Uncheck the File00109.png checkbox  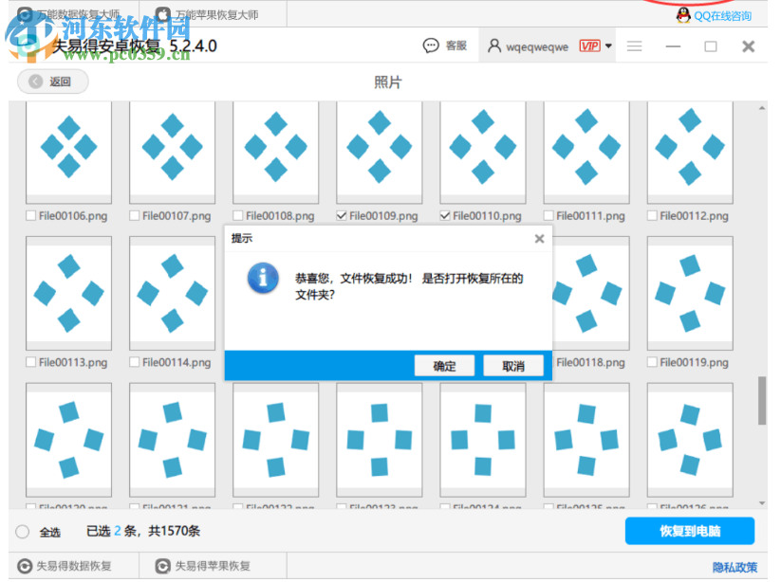point(342,215)
